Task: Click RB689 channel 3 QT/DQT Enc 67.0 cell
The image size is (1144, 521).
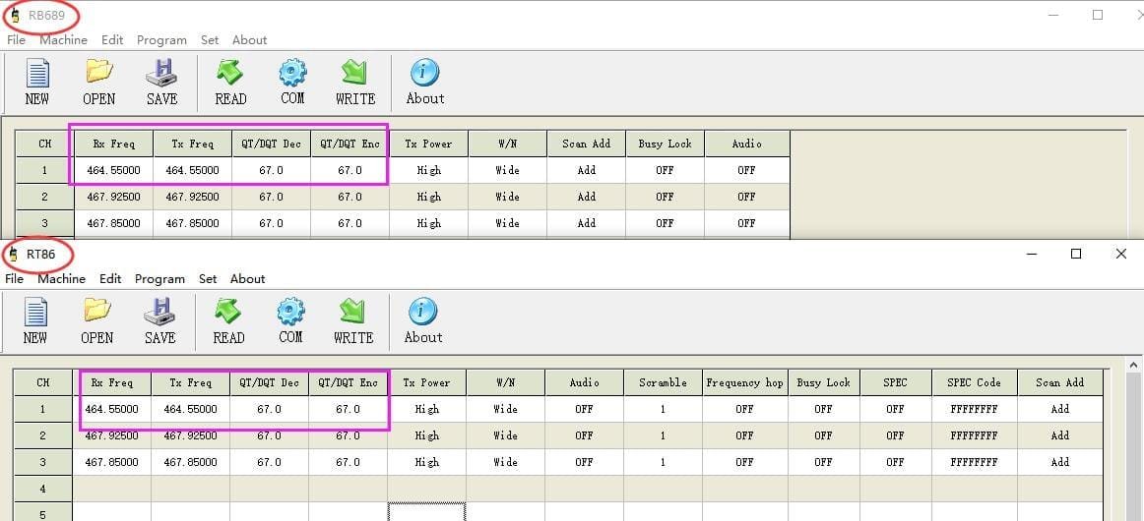Action: click(350, 224)
